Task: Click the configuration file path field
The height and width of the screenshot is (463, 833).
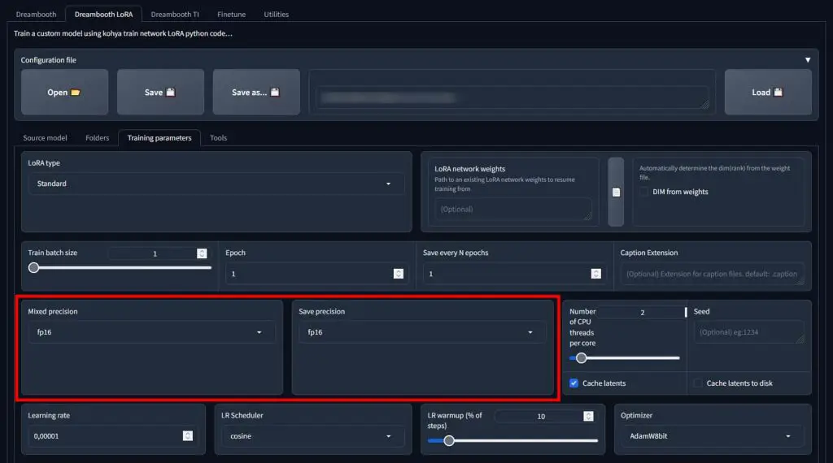Action: click(512, 97)
